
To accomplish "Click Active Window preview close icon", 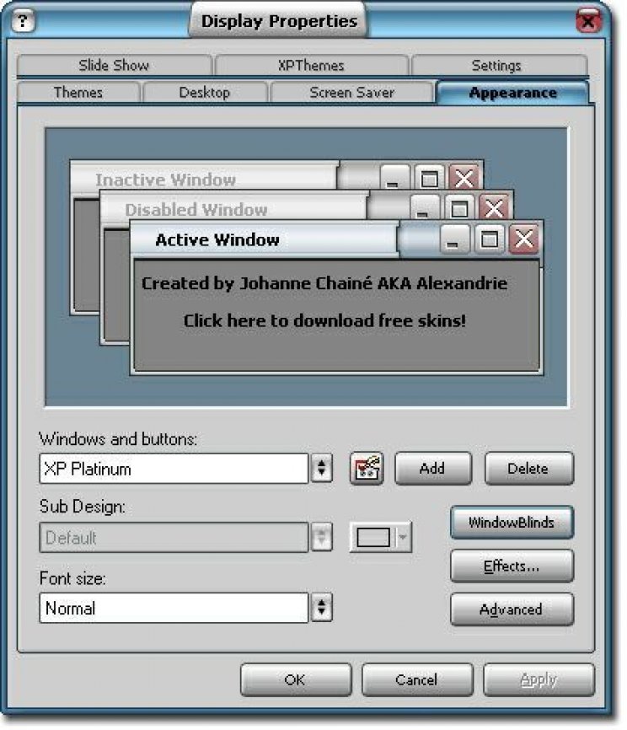I will [523, 239].
